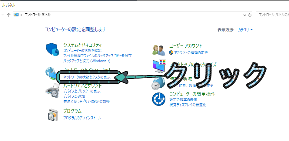Click the User Accounts people icon
The width and height of the screenshot is (289, 141).
pos(159,50)
